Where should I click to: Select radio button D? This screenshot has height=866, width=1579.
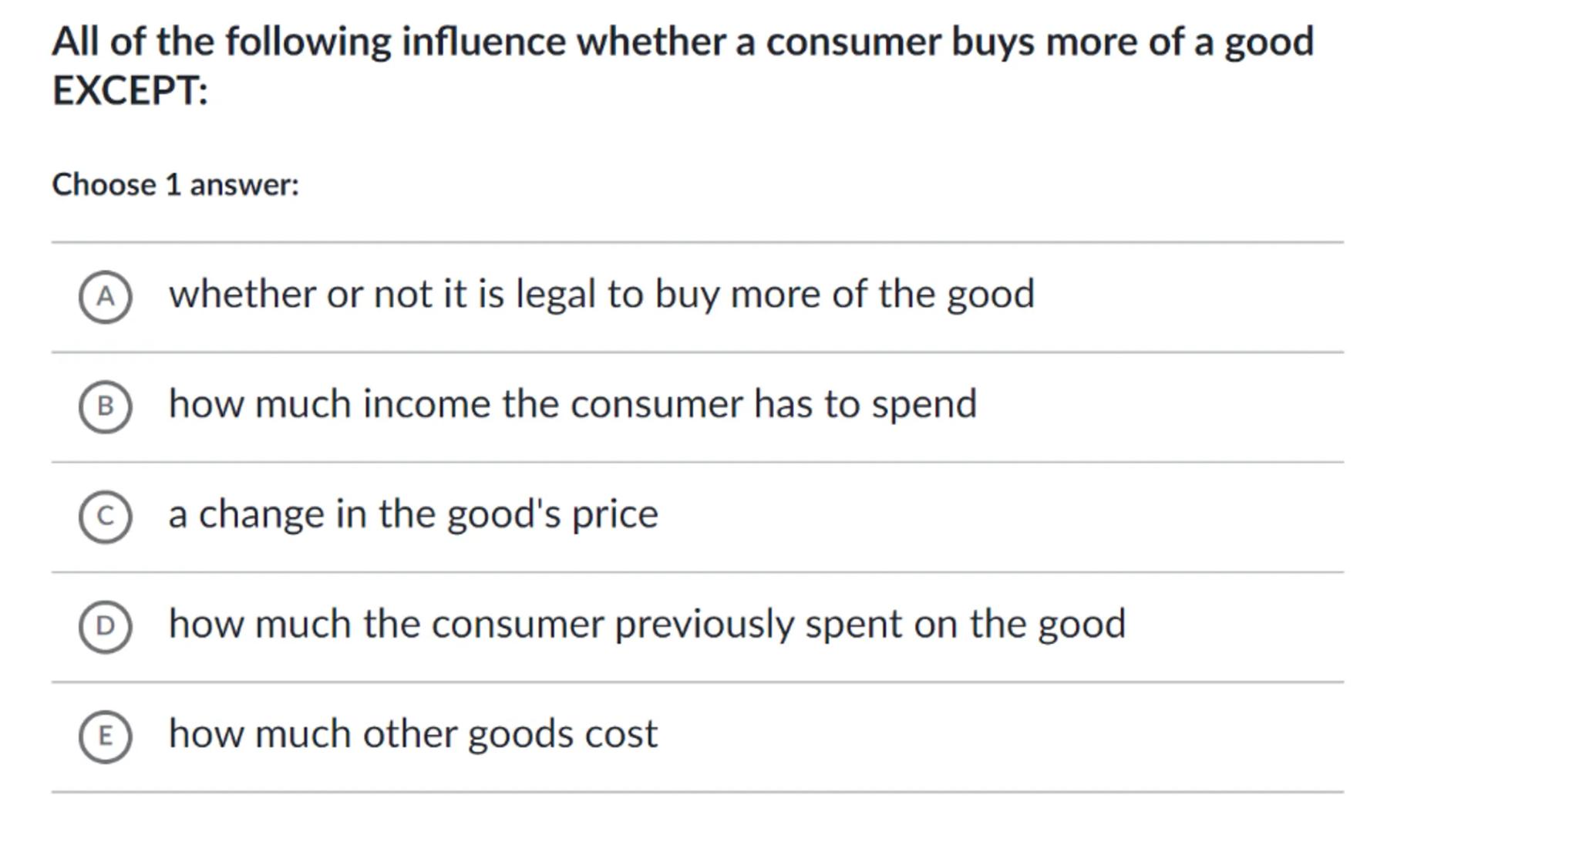tap(105, 626)
